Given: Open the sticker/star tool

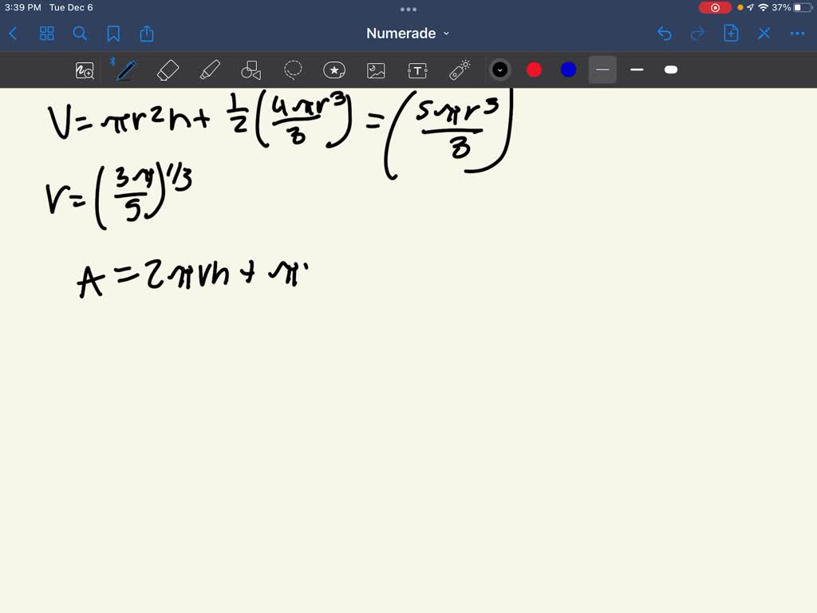Looking at the screenshot, I should (x=334, y=69).
